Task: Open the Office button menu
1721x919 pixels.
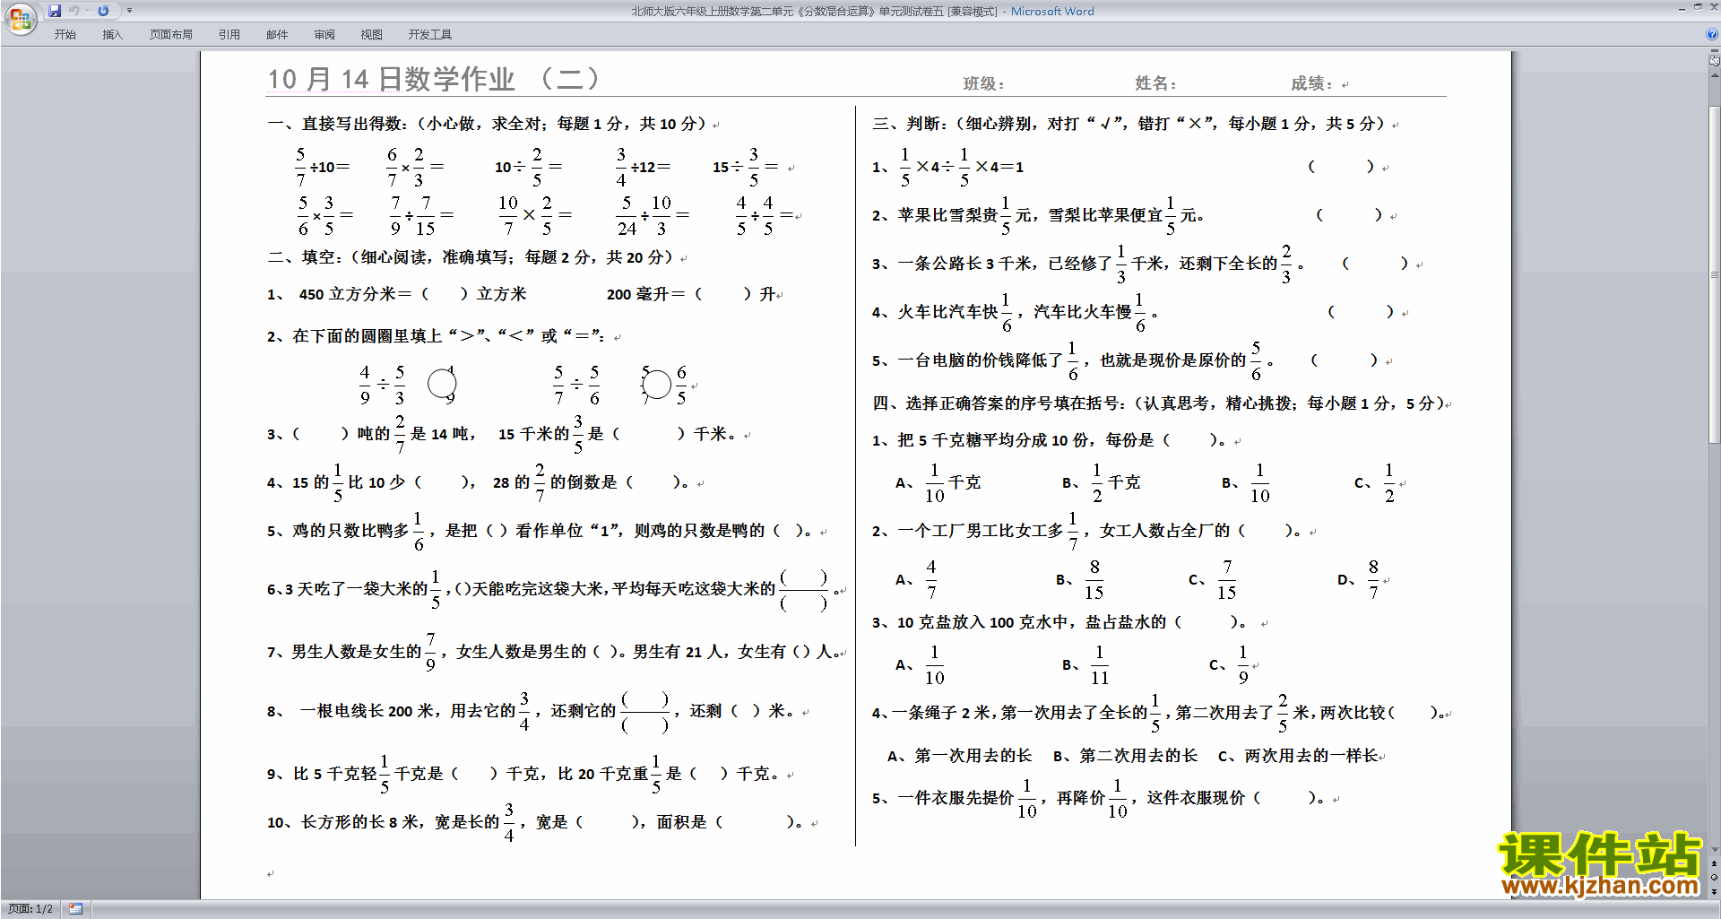Action: click(x=20, y=18)
